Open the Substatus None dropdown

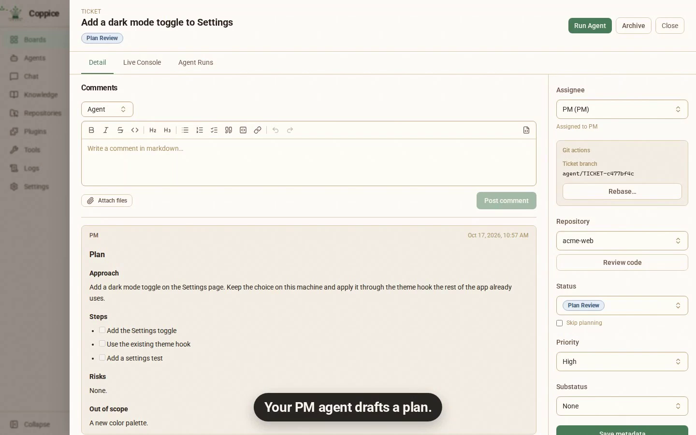(x=622, y=406)
